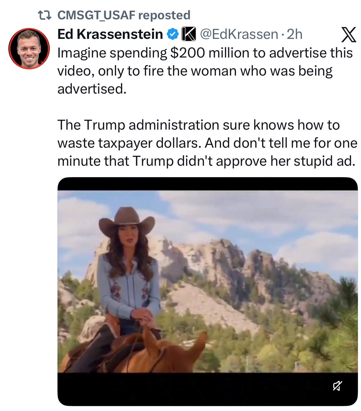Click the blue verified checkmark badge
This screenshot has width=361, height=411.
coord(173,34)
